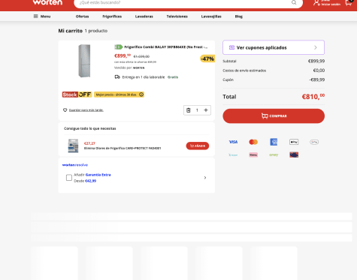Click the odor eliminator product thumbnail
This screenshot has width=357, height=280.
(73, 146)
